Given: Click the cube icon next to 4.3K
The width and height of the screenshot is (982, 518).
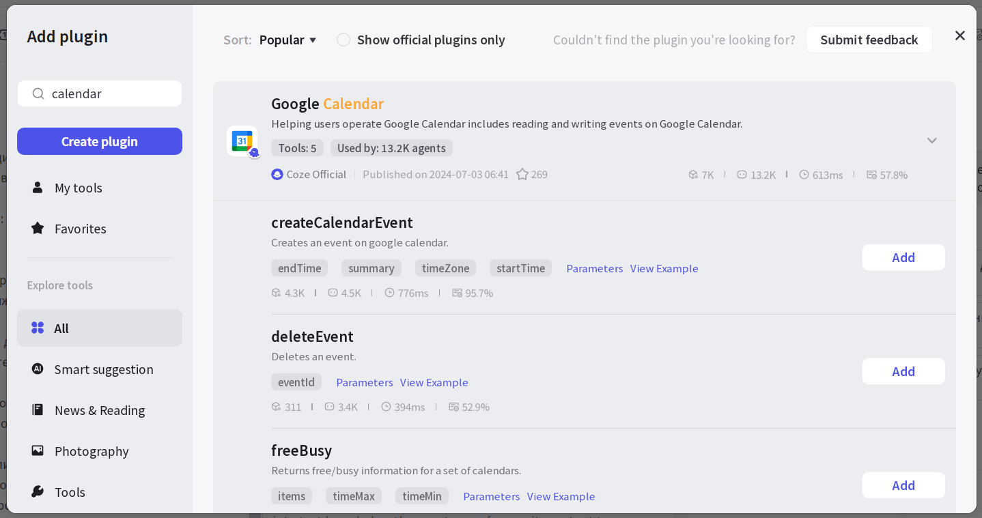Looking at the screenshot, I should [276, 293].
